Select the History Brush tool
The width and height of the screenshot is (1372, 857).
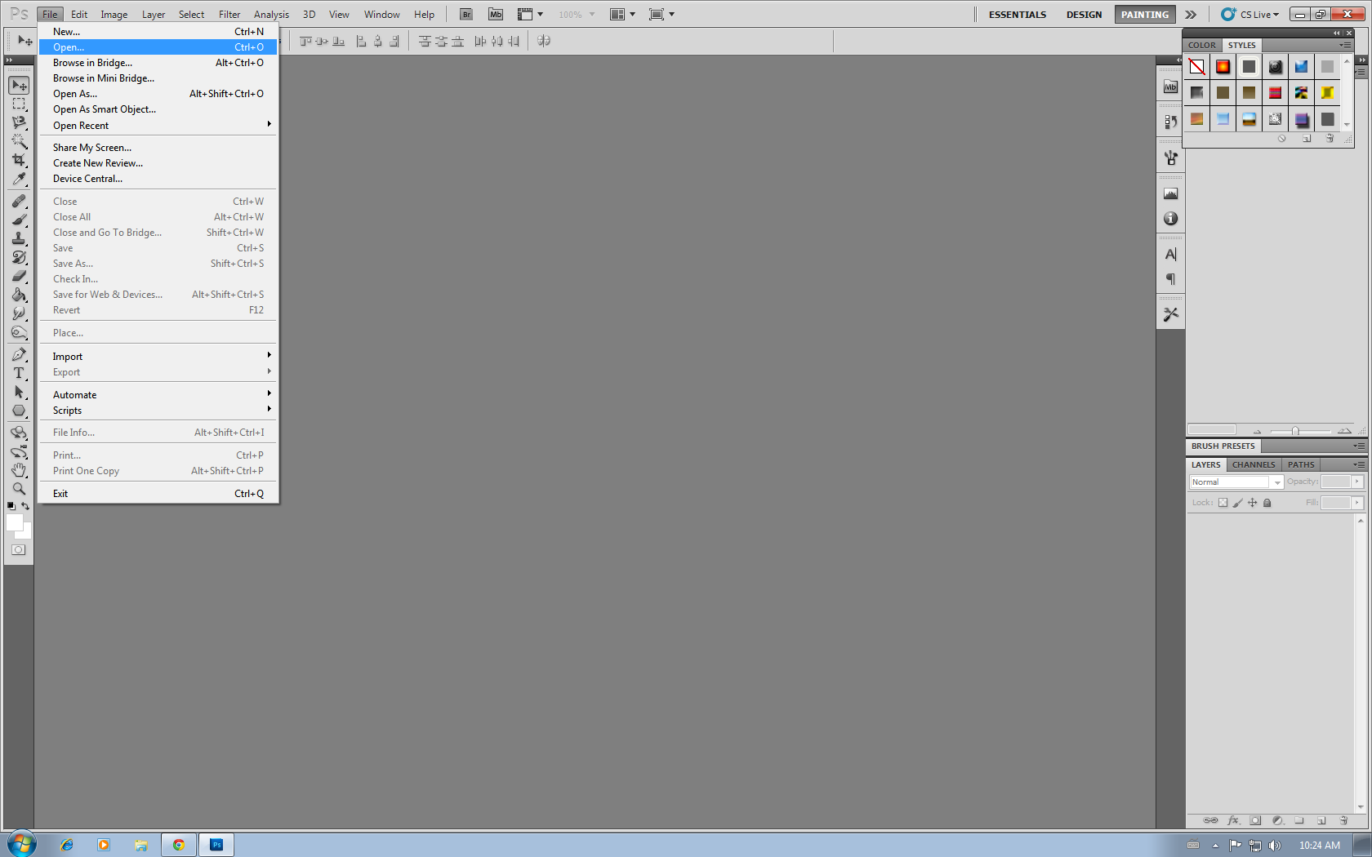click(x=19, y=257)
